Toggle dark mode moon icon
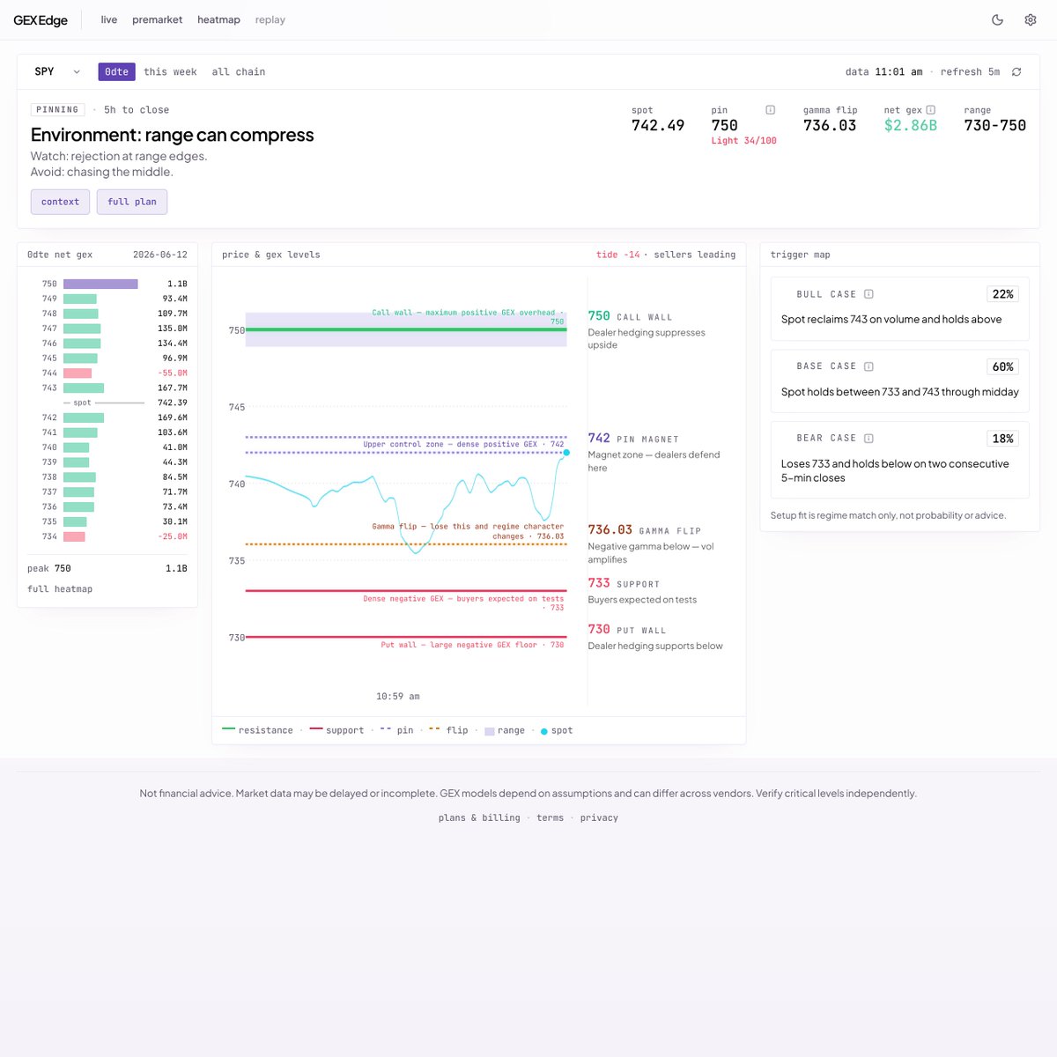The image size is (1057, 1057). coord(997,19)
